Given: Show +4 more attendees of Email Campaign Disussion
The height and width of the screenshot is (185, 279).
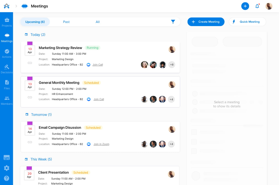Looking at the screenshot, I should pyautogui.click(x=171, y=144).
